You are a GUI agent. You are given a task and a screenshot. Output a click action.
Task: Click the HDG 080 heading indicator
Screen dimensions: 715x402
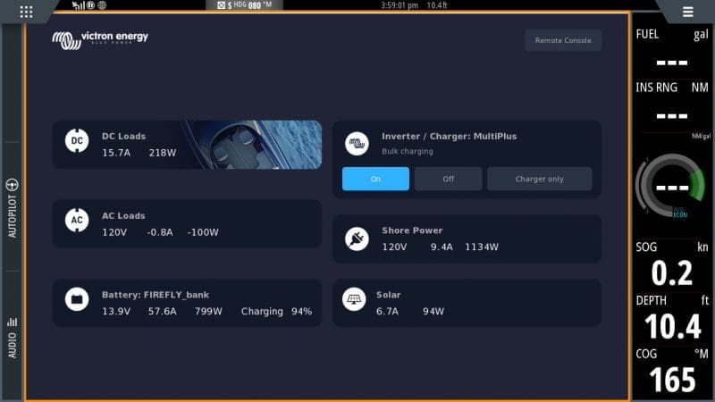coord(244,5)
